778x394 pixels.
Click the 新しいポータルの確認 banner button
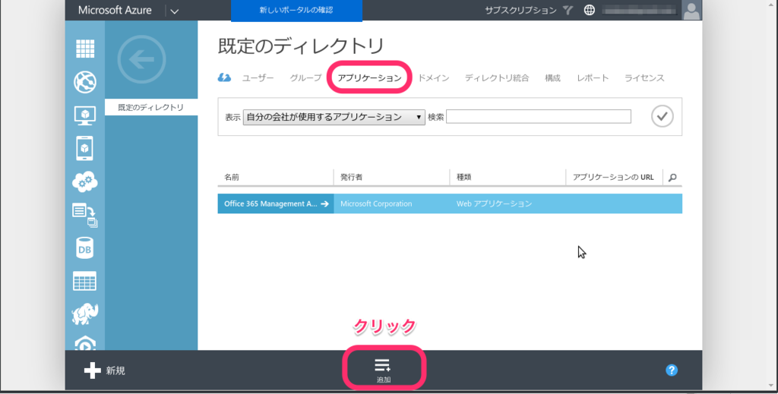point(296,11)
